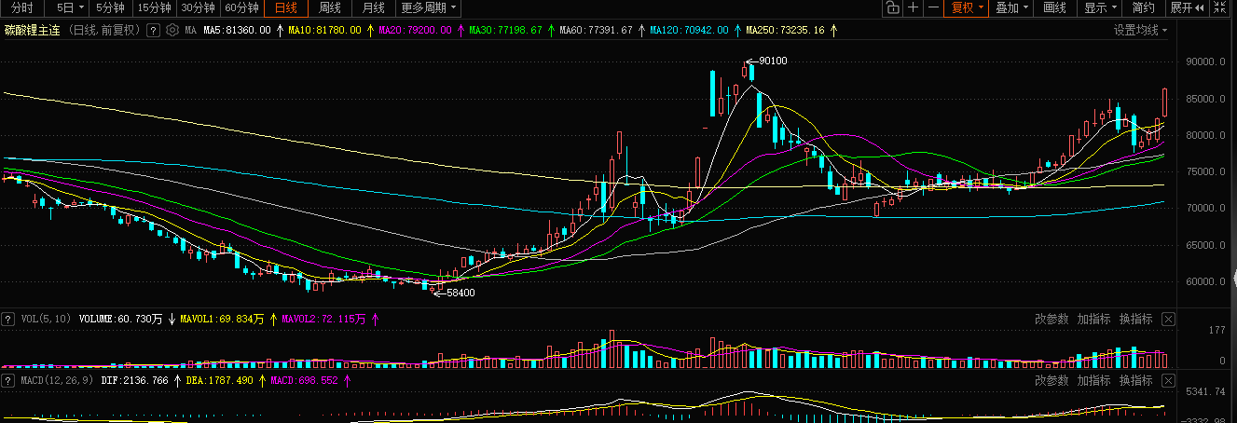Click the fullscreen collapse arrows icon
1237x423 pixels.
(1220, 8)
